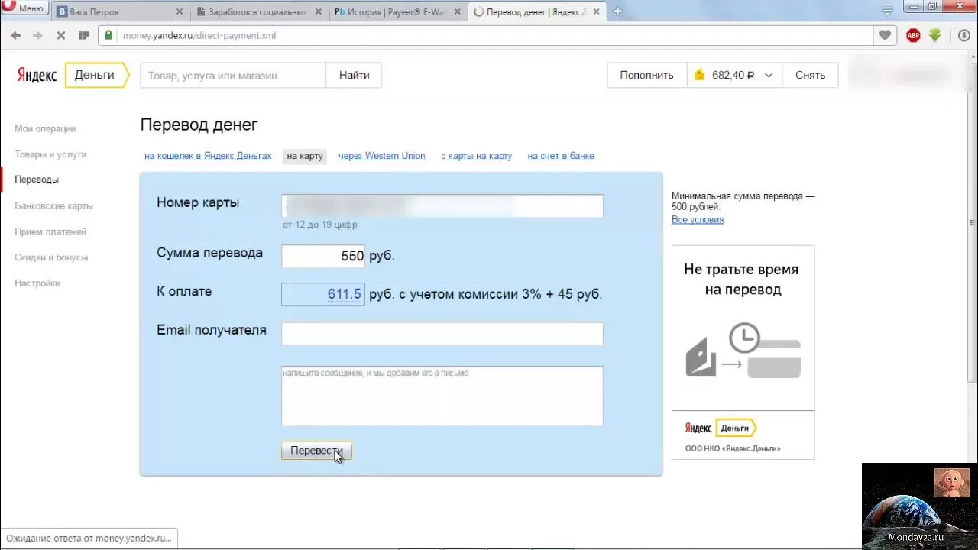Click the Снять button
Screen dimensions: 978x550
(810, 75)
